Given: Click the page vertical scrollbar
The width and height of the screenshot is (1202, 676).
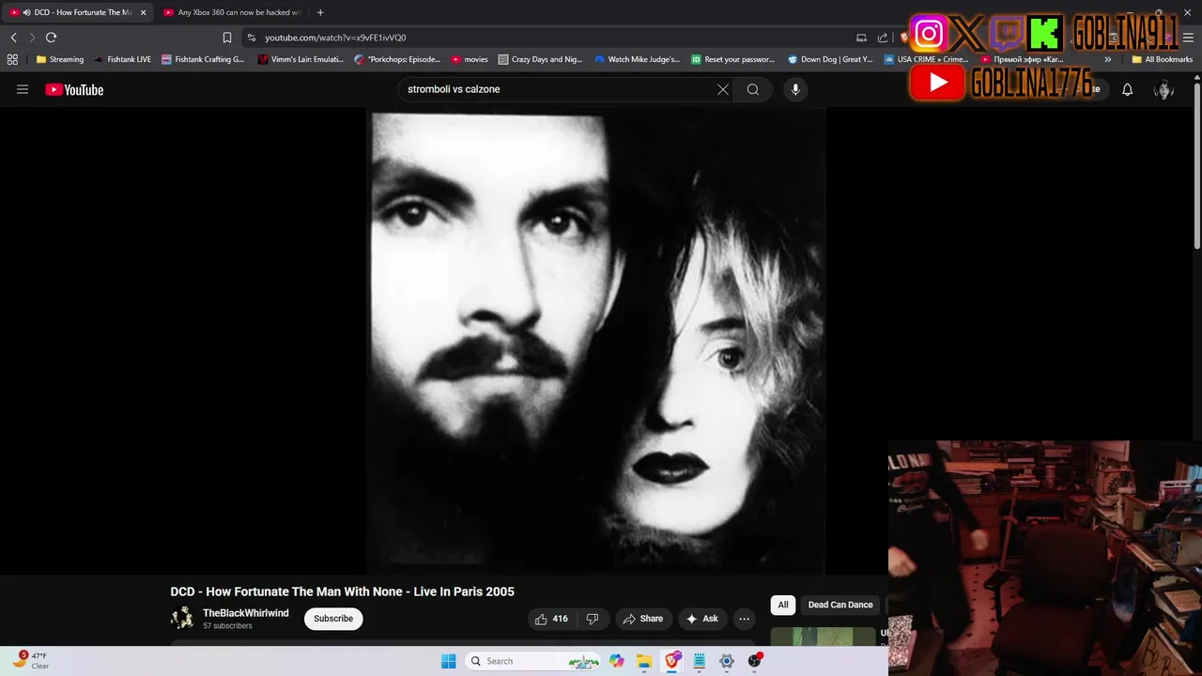Looking at the screenshot, I should [x=1196, y=164].
